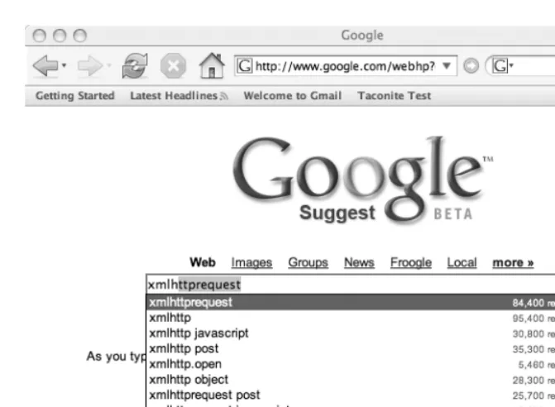Viewport: 555px width, 407px height.
Task: Choose the xmlhttprequest post suggestion
Action: 351,395
